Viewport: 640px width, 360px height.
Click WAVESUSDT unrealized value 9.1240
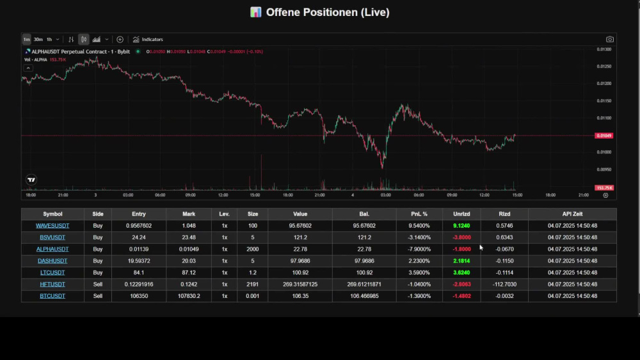click(x=461, y=226)
